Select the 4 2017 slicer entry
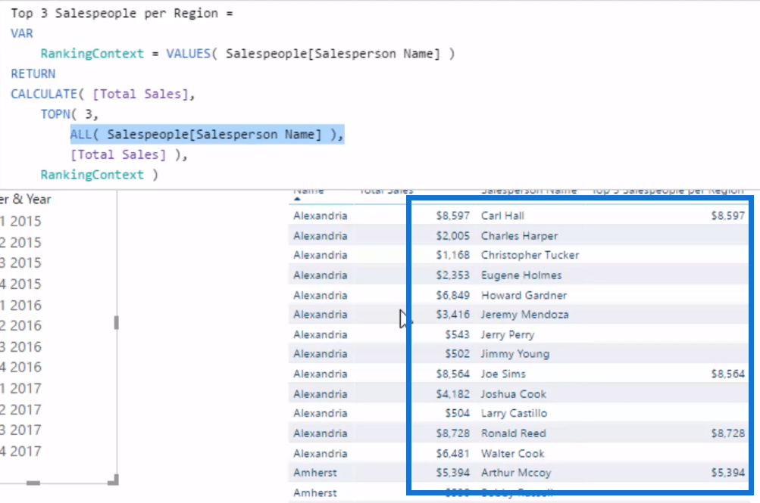The height and width of the screenshot is (503, 760). [21, 452]
